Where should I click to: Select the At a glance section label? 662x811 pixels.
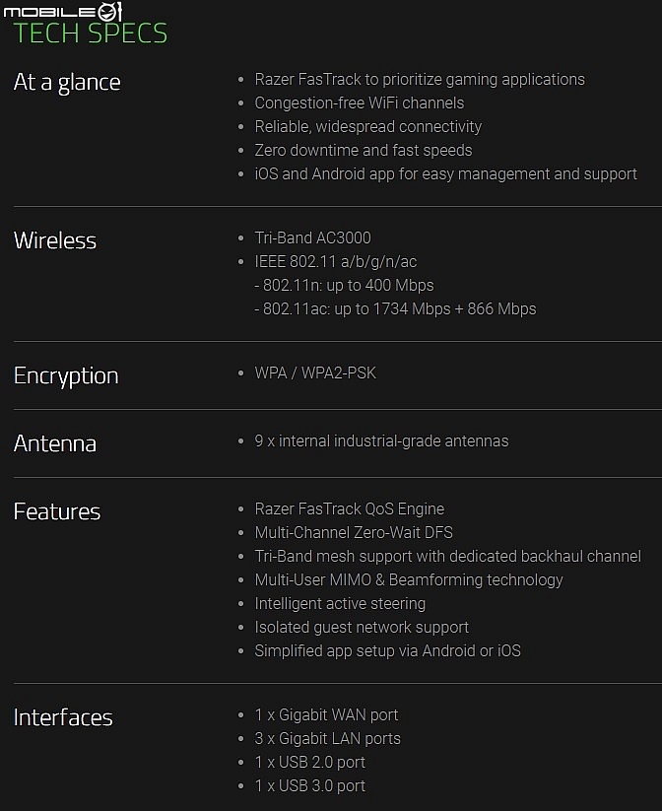(67, 82)
